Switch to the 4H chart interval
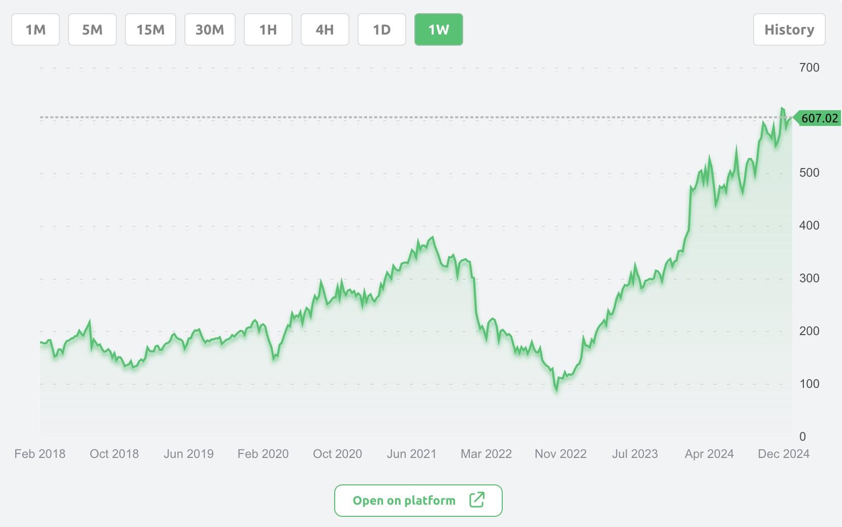Viewport: 842px width, 527px height. click(325, 29)
